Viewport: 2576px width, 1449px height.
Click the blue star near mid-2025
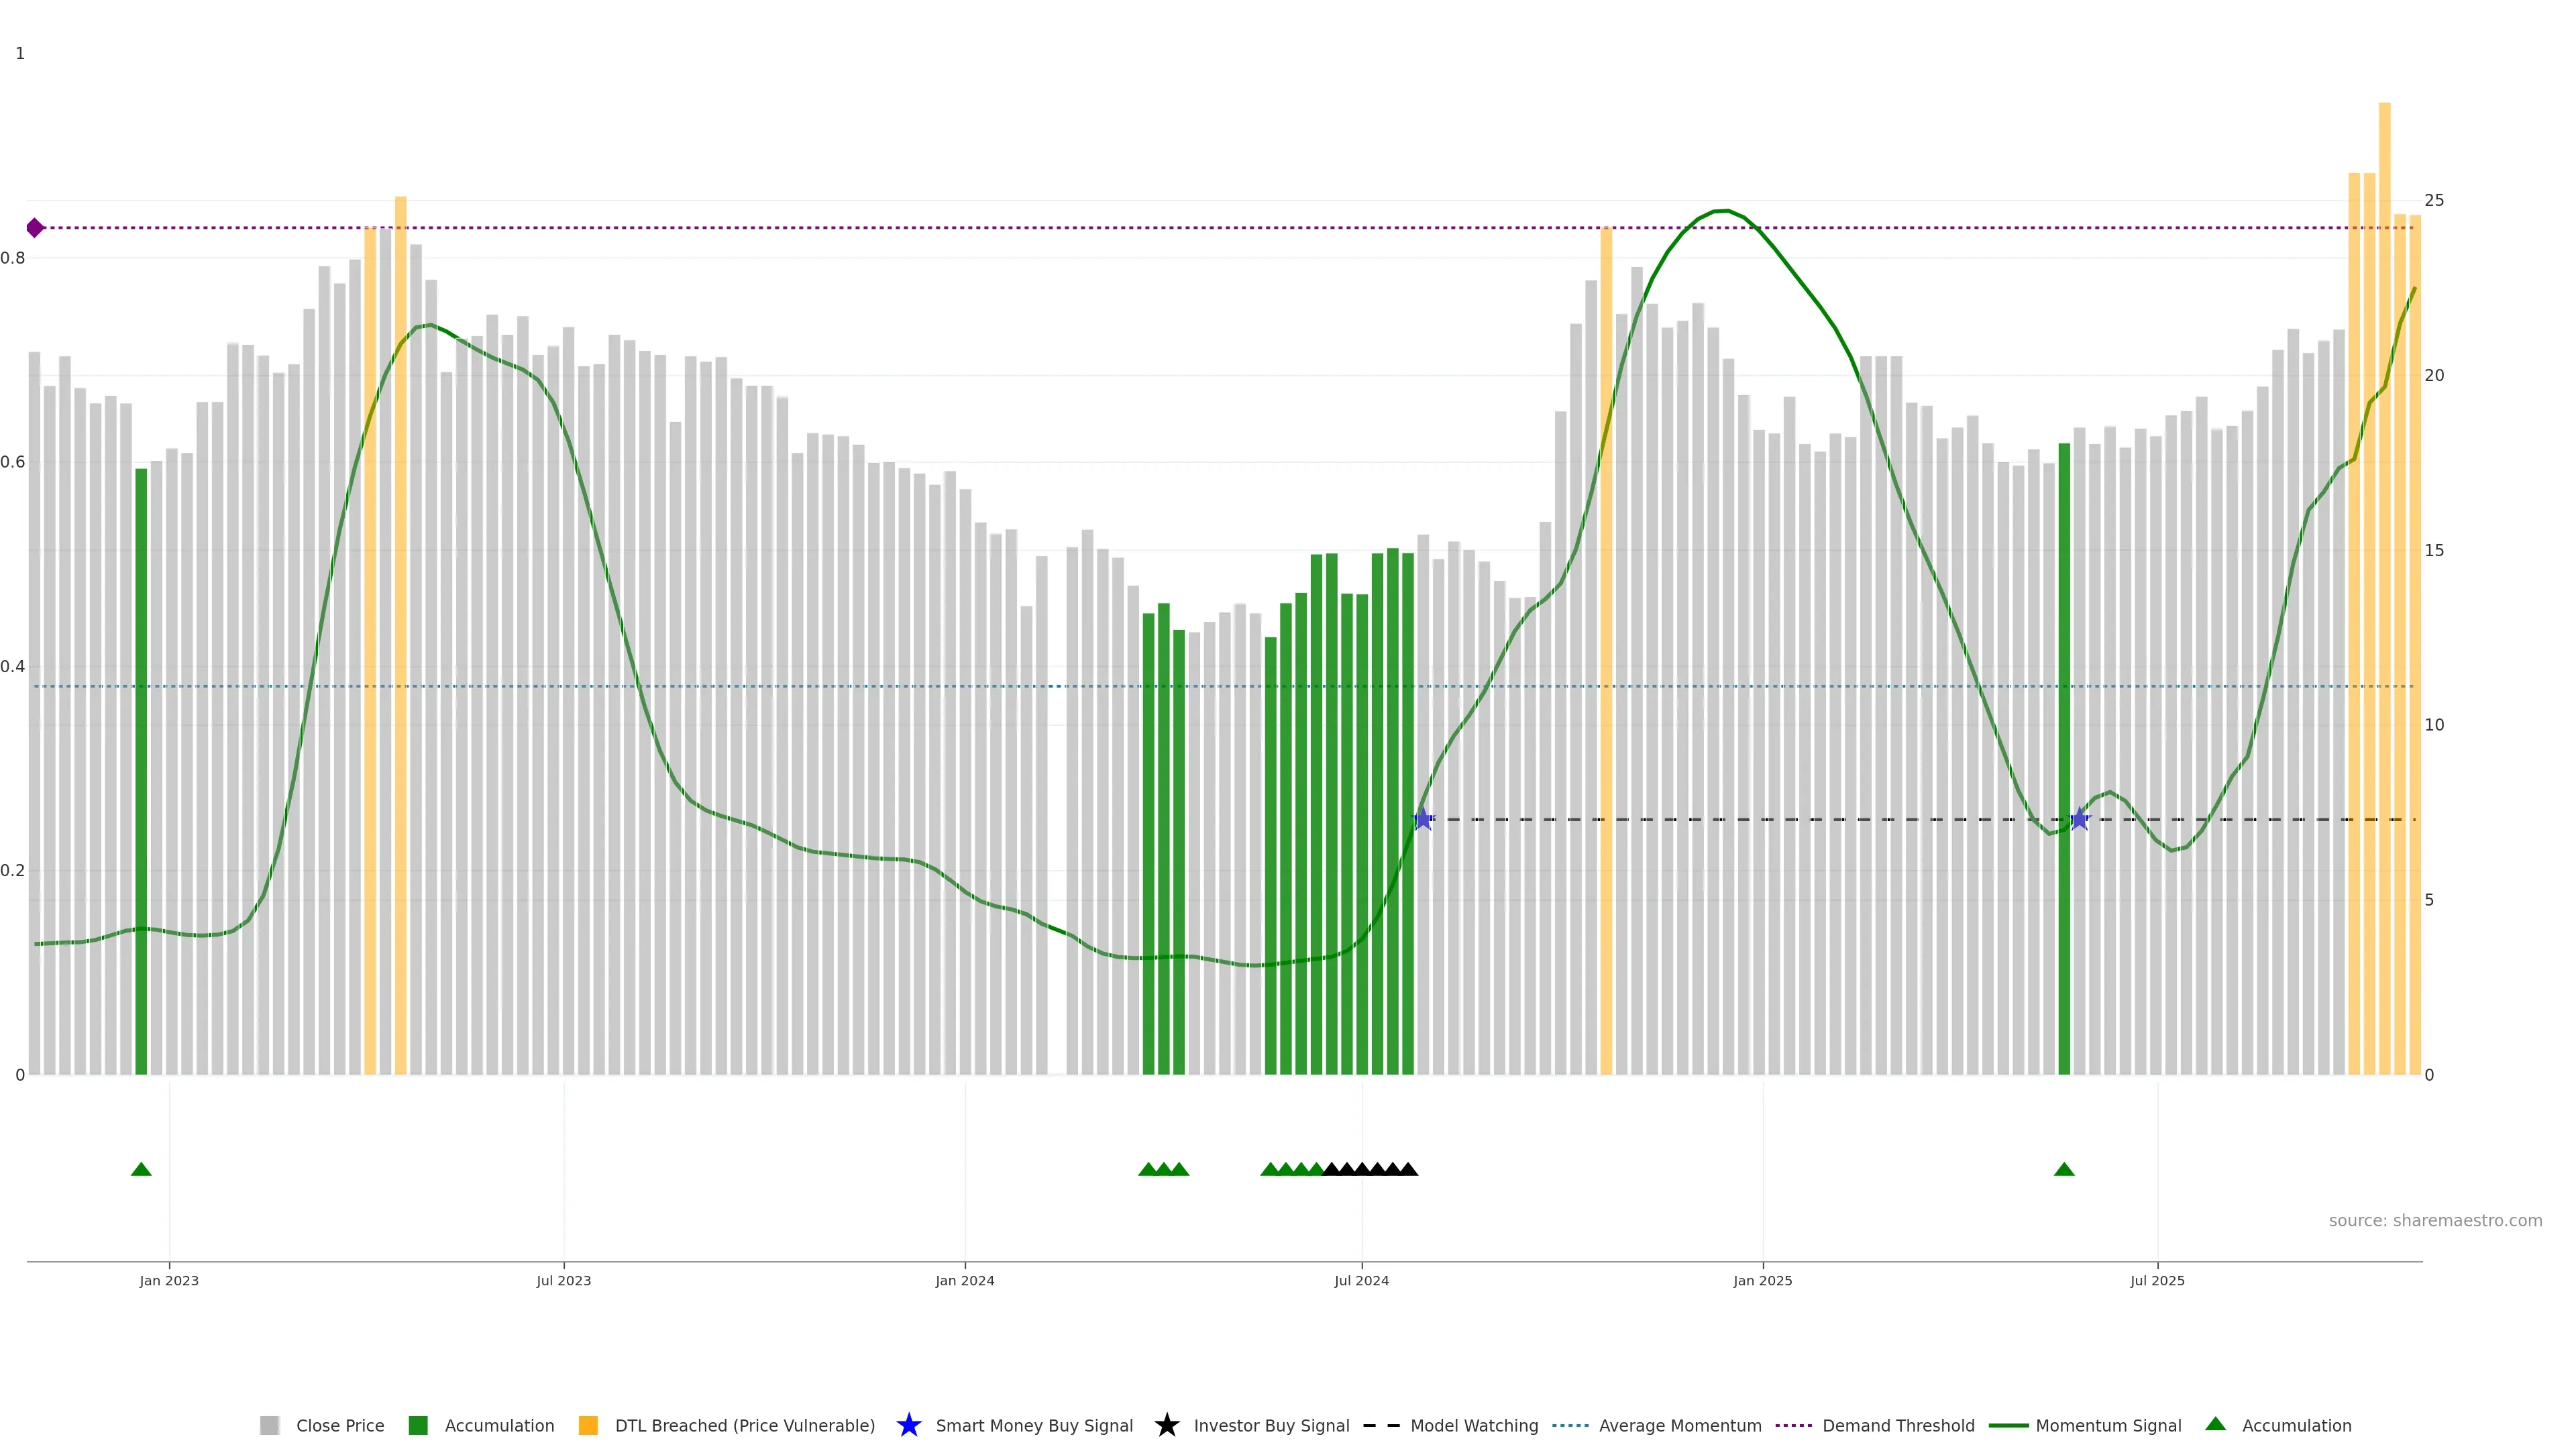click(2079, 819)
